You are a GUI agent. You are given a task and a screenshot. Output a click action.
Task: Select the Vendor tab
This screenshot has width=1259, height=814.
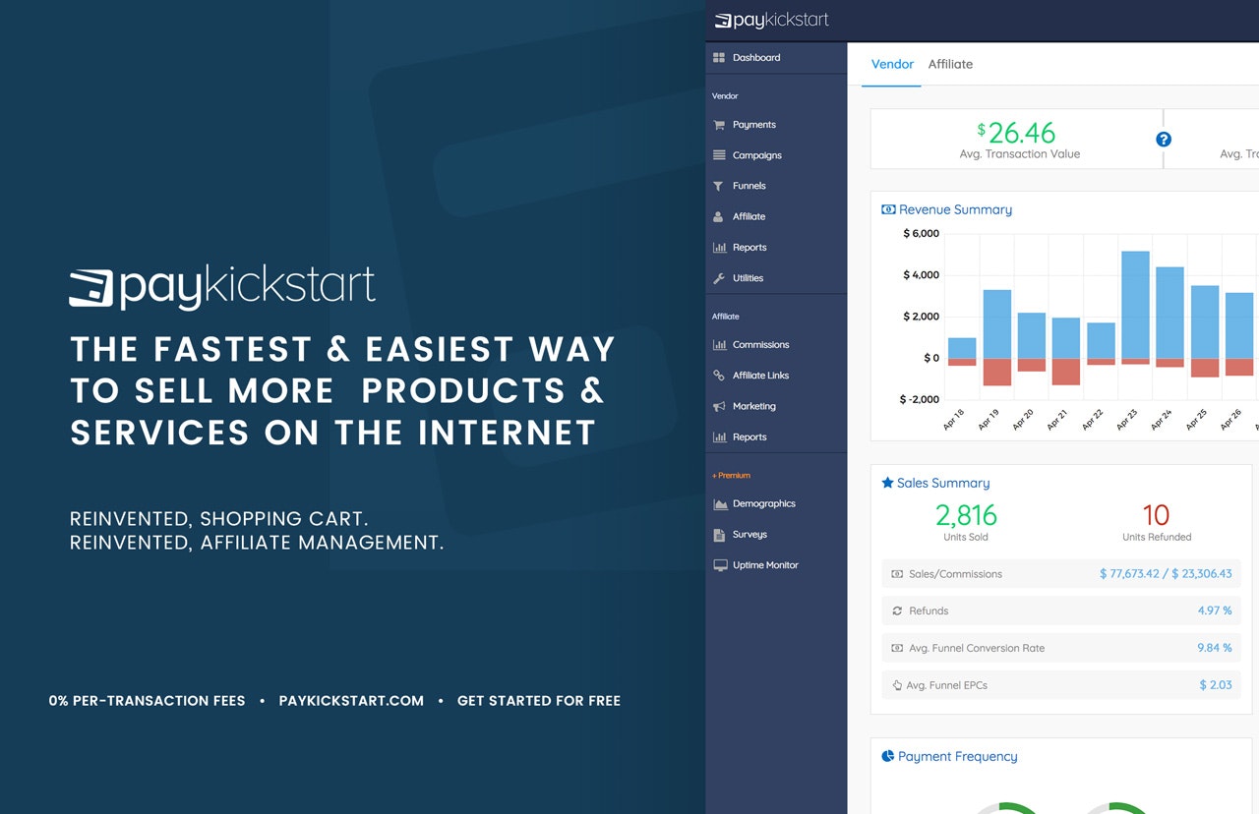pyautogui.click(x=891, y=64)
